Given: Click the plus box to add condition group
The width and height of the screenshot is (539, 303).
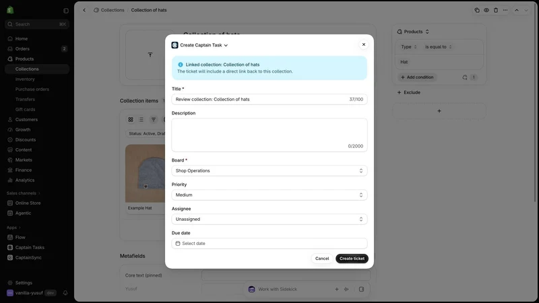Looking at the screenshot, I should click(x=439, y=111).
